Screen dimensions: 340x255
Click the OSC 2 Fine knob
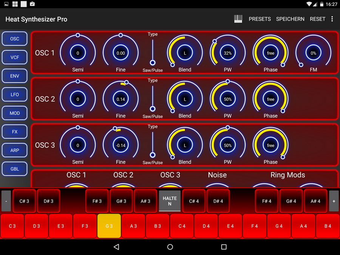[x=121, y=99]
